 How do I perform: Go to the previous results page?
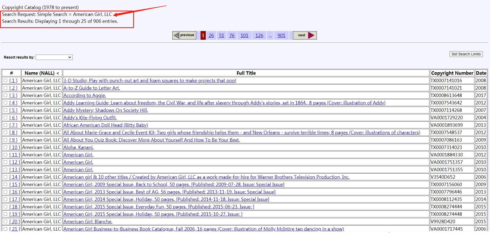click(184, 35)
